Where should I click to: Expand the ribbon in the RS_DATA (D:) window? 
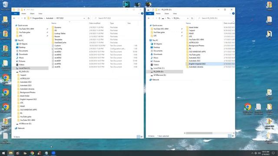tap(230, 13)
